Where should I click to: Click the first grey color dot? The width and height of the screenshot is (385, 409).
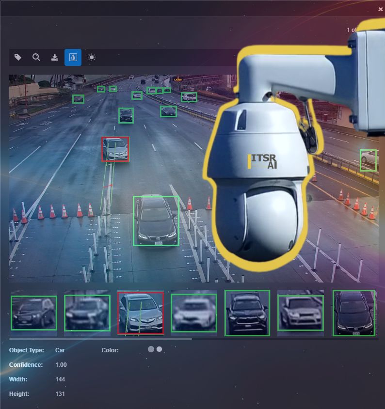pos(151,349)
